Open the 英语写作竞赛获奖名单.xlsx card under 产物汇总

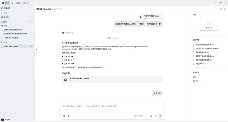(x=112, y=80)
